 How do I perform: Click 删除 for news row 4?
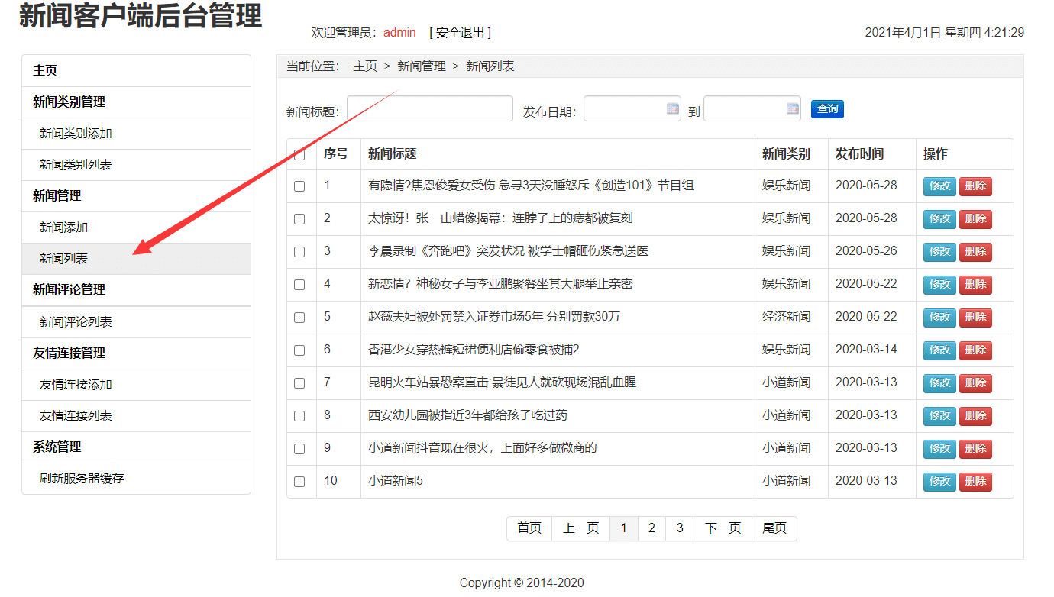tap(975, 285)
